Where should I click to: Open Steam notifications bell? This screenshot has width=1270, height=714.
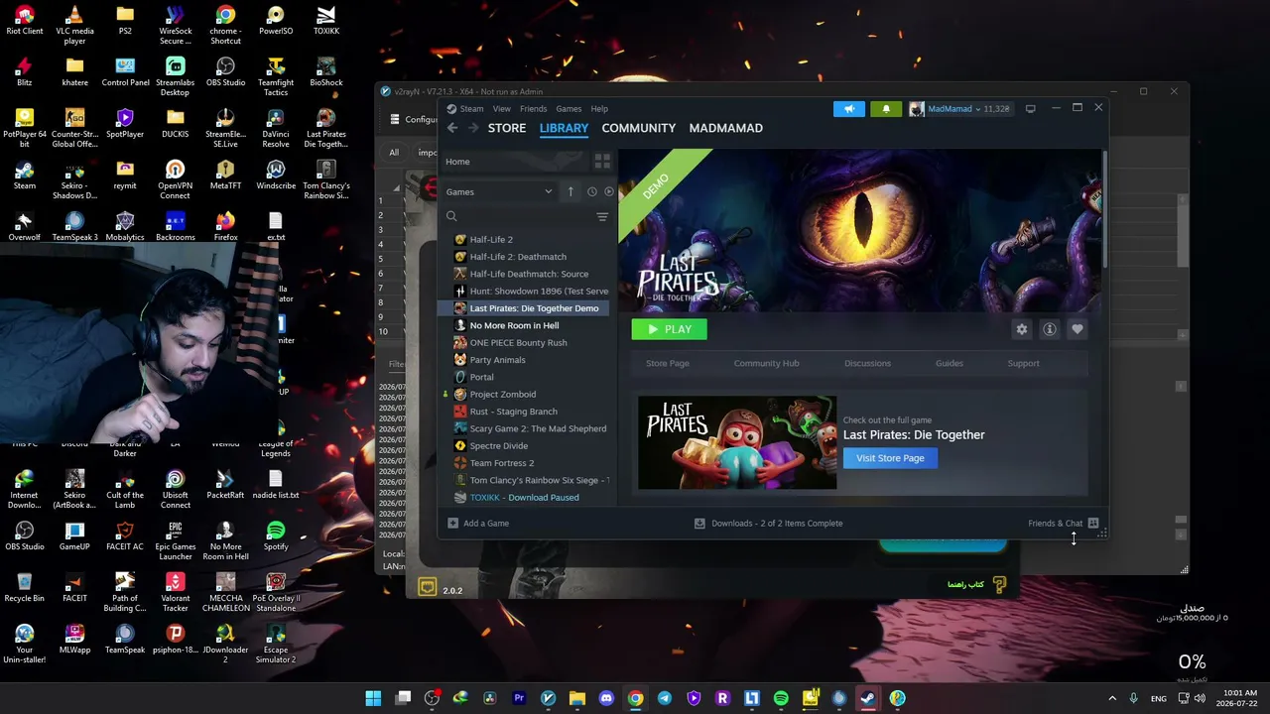[x=886, y=109]
